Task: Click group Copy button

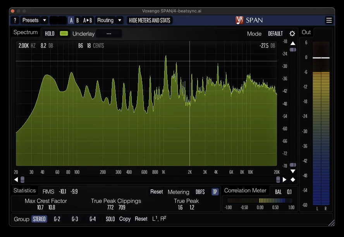Action: point(125,219)
